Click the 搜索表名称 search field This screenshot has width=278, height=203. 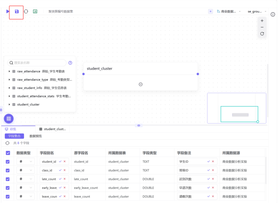point(37,63)
